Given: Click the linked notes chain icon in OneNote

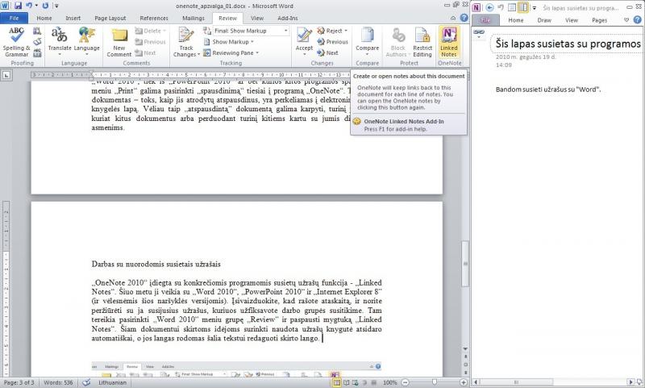Looking at the screenshot, I should coord(479,32).
